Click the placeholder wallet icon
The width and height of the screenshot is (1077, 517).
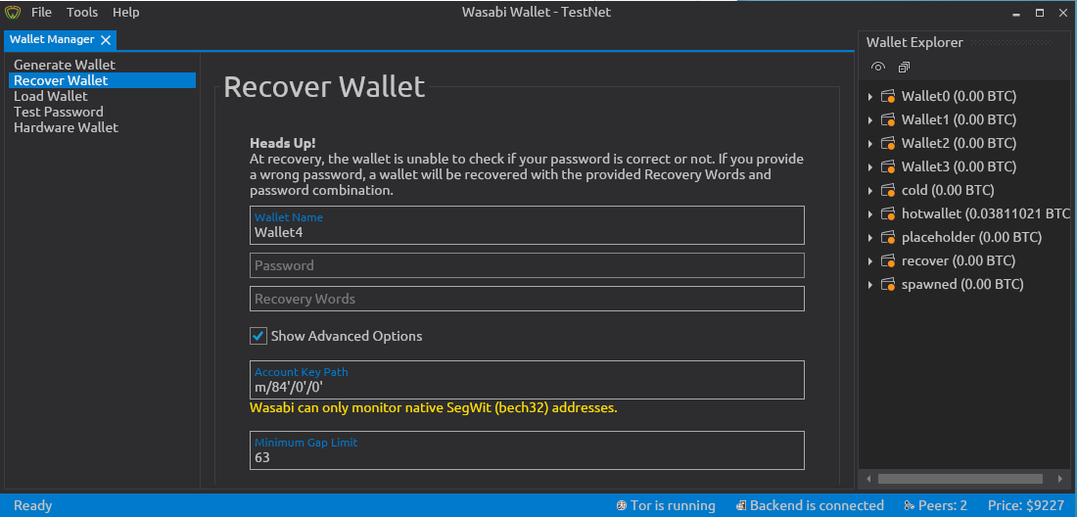(x=889, y=238)
